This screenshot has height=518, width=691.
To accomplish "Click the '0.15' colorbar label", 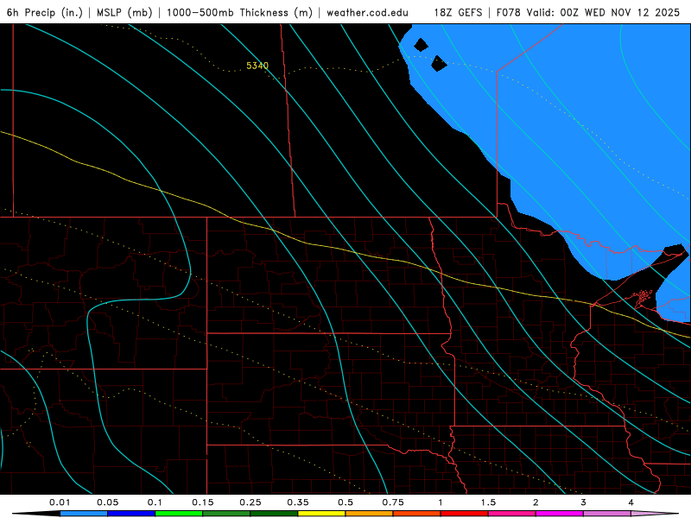I will tap(203, 502).
